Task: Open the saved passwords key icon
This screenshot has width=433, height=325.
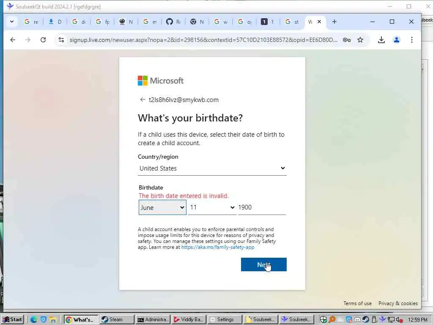Action: 347,40
